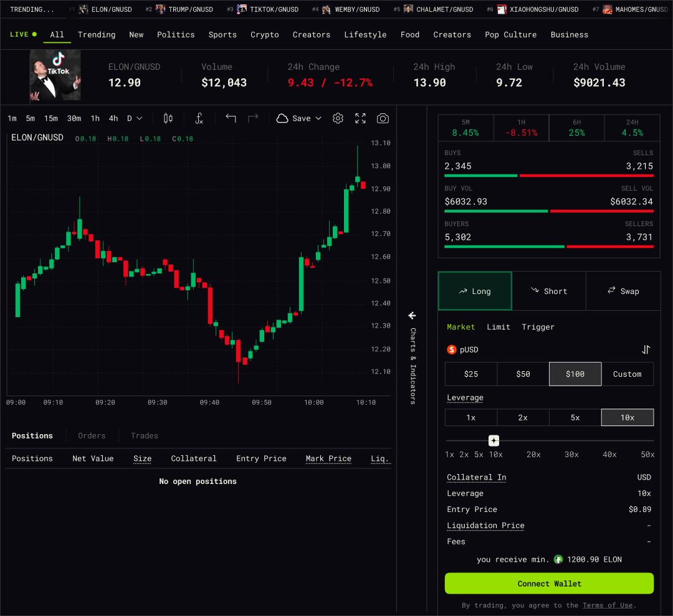The image size is (673, 616).
Task: Enter fullscreen chart mode
Action: [361, 118]
